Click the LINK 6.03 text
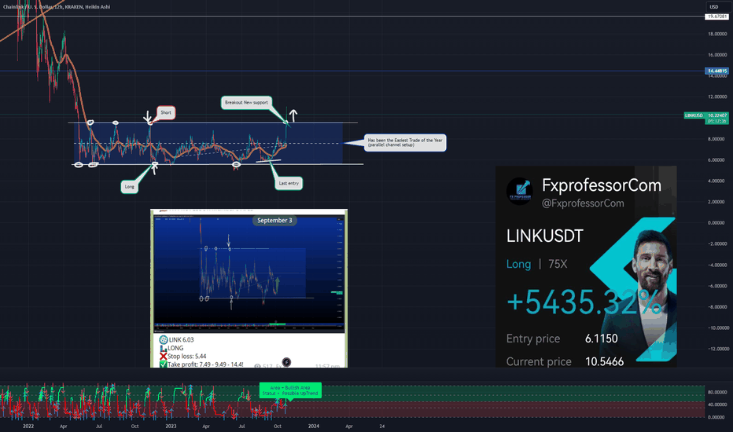 click(181, 340)
